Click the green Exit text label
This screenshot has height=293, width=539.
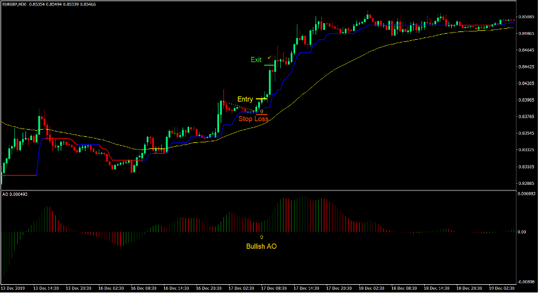(256, 60)
